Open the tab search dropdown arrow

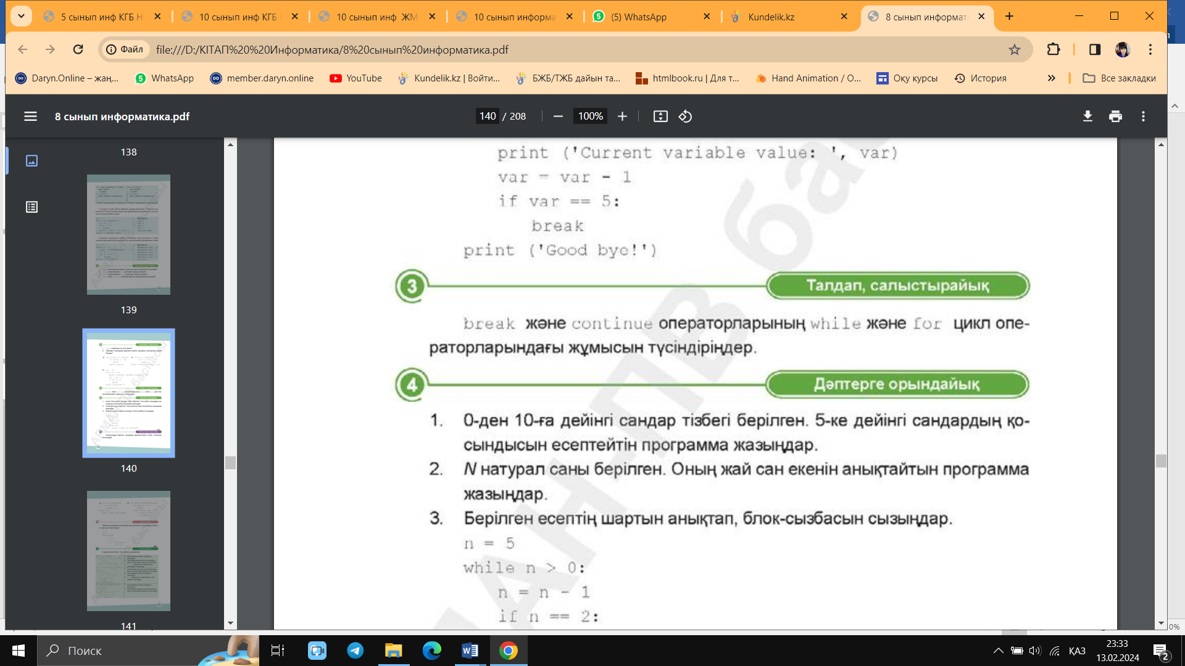pyautogui.click(x=21, y=17)
